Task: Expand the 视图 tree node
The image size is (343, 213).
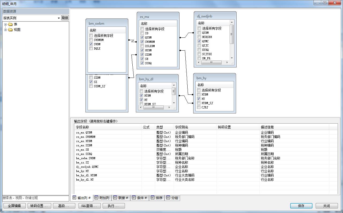Action: [5, 30]
